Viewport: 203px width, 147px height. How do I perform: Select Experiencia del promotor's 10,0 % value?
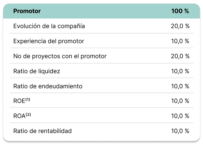[x=180, y=41]
